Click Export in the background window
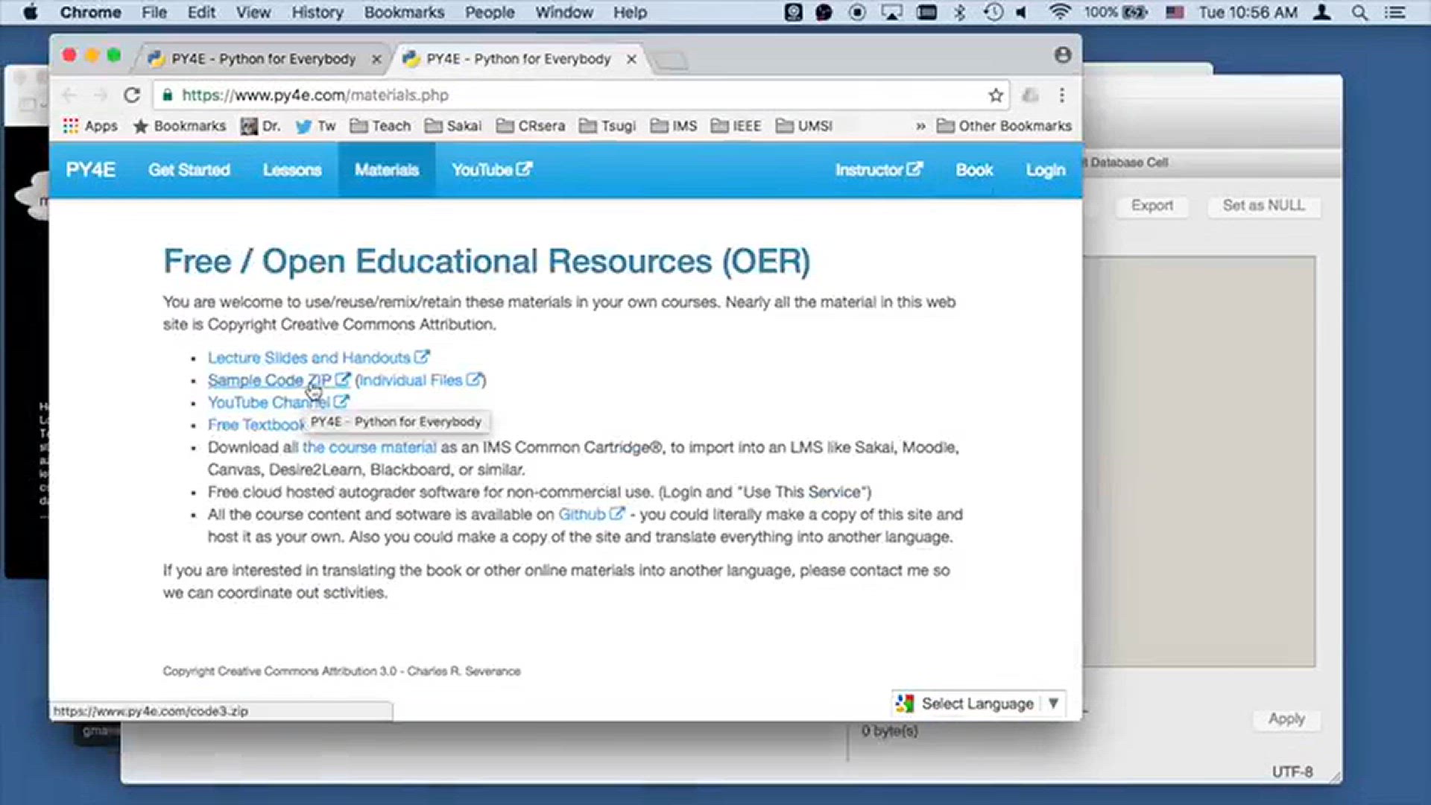The height and width of the screenshot is (805, 1431). click(x=1152, y=206)
